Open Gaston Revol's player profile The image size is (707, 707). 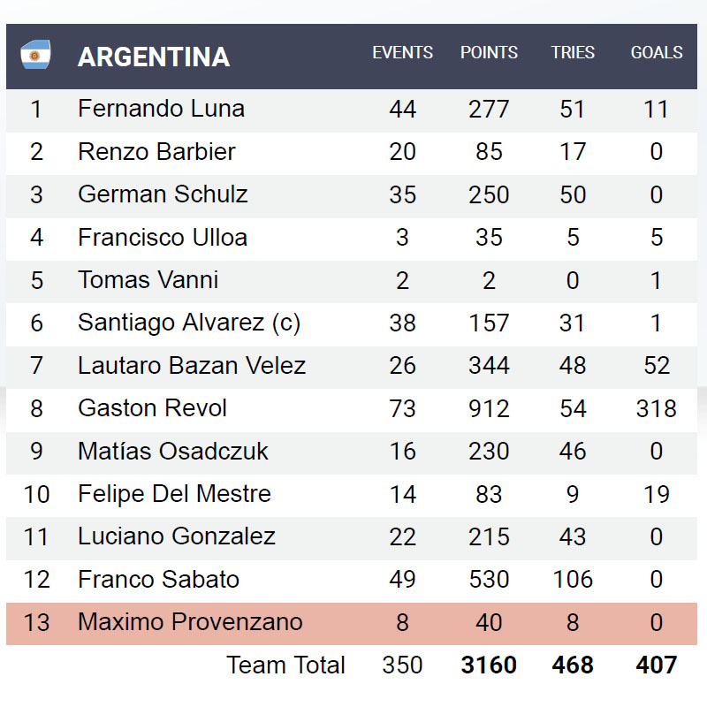[x=152, y=408]
